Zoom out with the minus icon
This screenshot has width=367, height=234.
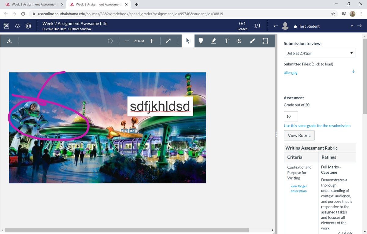click(127, 41)
